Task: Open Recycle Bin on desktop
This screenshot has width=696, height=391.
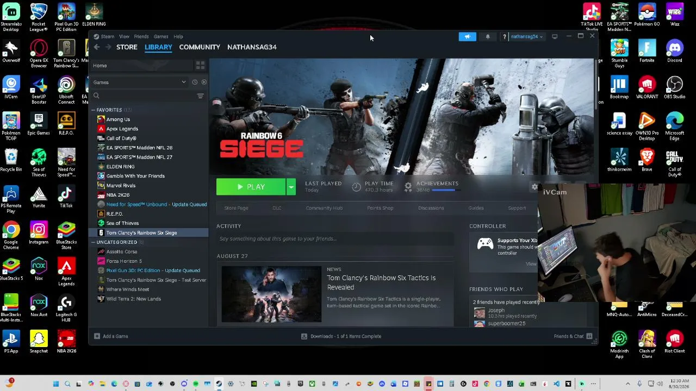Action: pos(11,161)
